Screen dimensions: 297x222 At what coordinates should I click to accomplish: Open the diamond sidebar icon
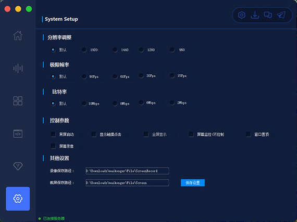click(x=18, y=166)
